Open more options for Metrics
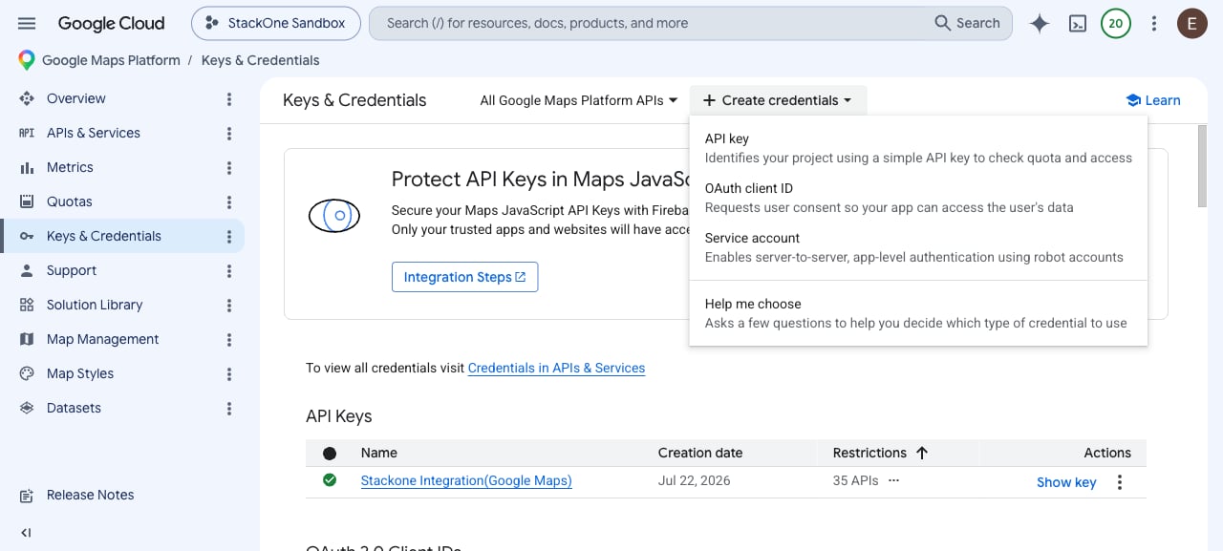This screenshot has height=551, width=1223. 229,167
